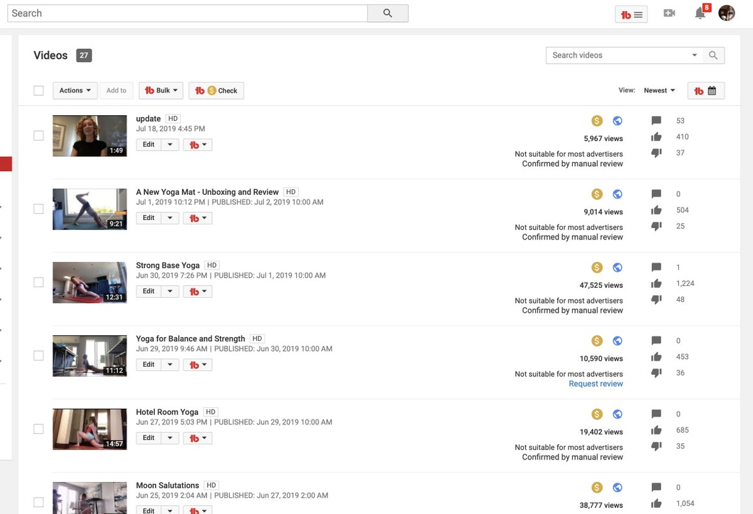Click the monetization dollar icon for update video
This screenshot has height=514, width=753.
coord(597,121)
